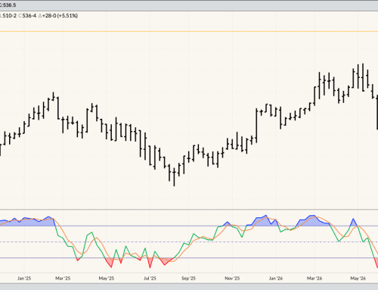Click the C 536-4 close value
The image size is (378, 290).
27,16
